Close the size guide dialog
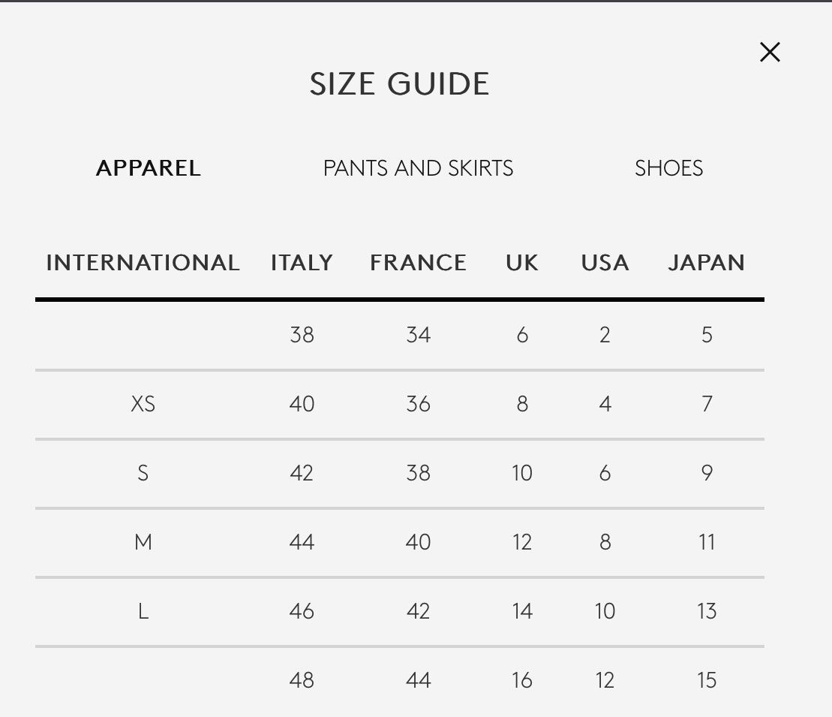The height and width of the screenshot is (717, 832). (770, 52)
